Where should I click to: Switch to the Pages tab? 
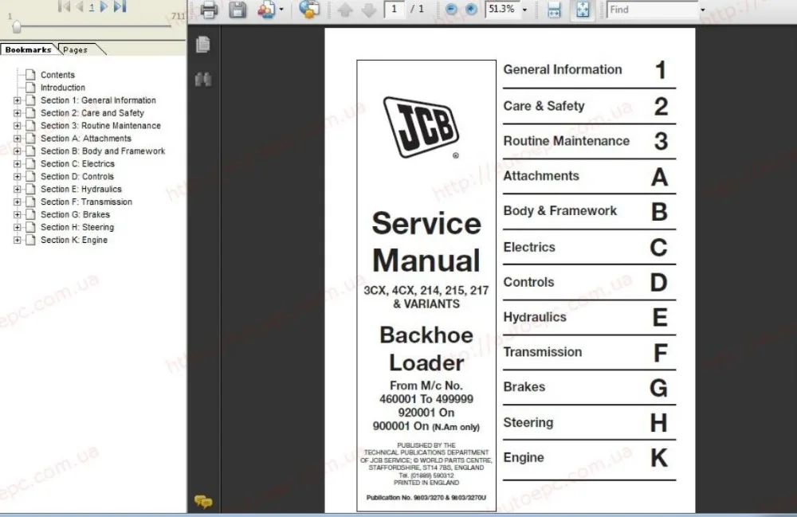[75, 49]
